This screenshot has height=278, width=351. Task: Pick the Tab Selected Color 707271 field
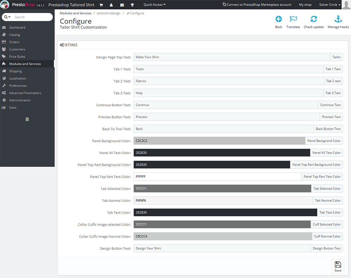tap(222, 189)
